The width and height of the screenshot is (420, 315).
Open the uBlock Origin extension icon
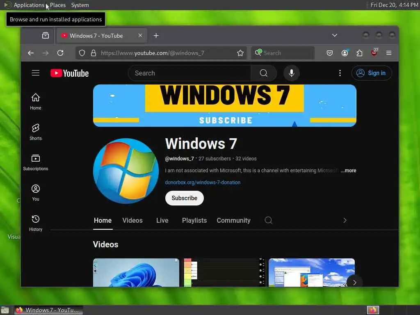pos(374,52)
